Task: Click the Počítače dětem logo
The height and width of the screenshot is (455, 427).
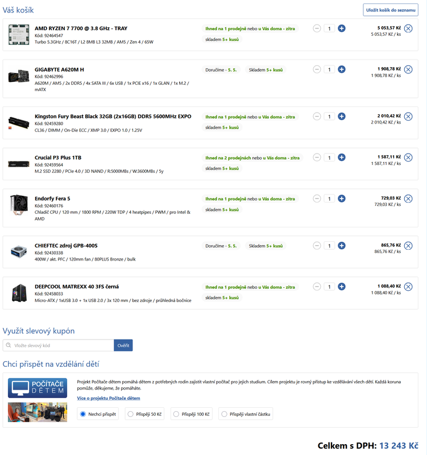Action: 38,388
